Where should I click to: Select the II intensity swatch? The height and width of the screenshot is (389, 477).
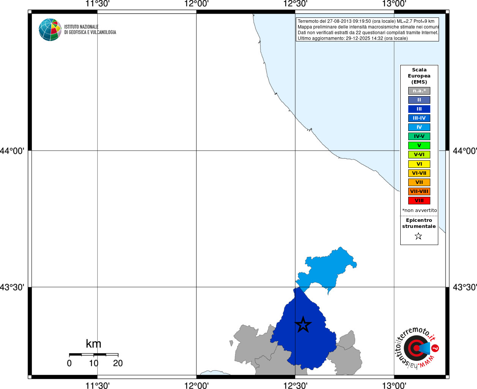coord(419,100)
